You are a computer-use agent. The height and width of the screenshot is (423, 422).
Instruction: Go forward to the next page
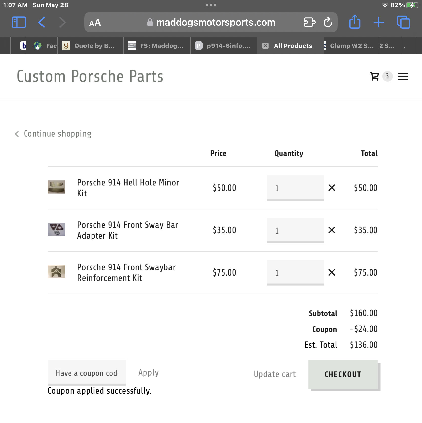[62, 22]
